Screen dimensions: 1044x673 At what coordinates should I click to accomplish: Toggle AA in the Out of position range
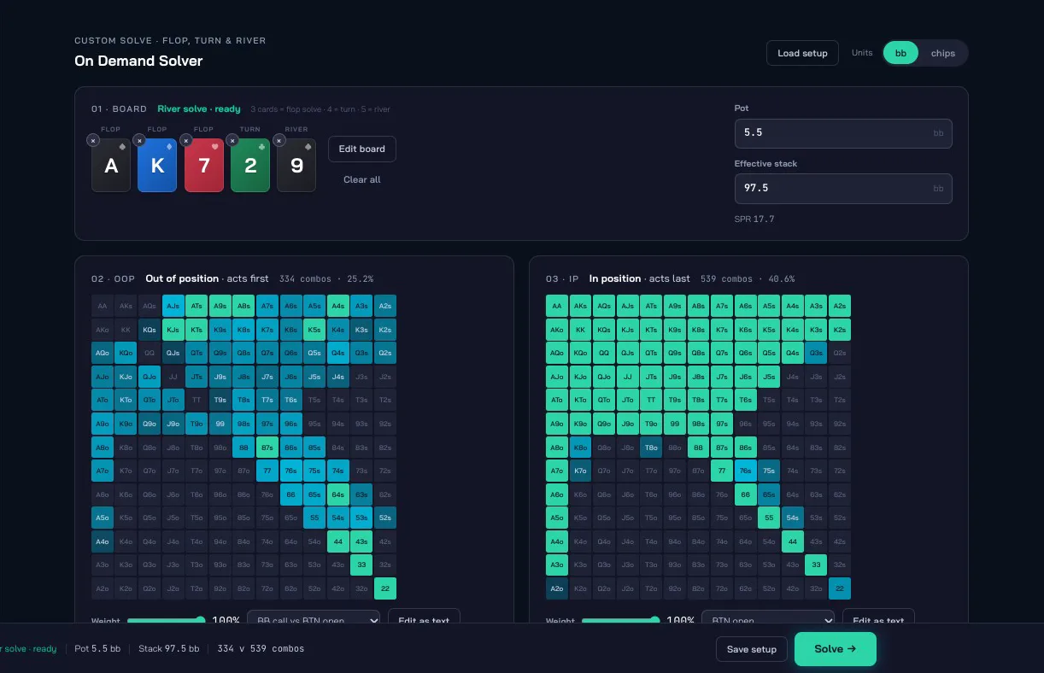coord(103,306)
